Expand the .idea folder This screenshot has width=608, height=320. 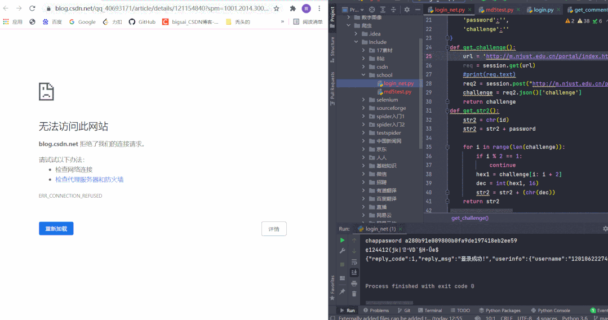(x=356, y=34)
